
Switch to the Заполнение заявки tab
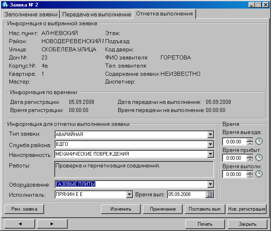[31, 14]
